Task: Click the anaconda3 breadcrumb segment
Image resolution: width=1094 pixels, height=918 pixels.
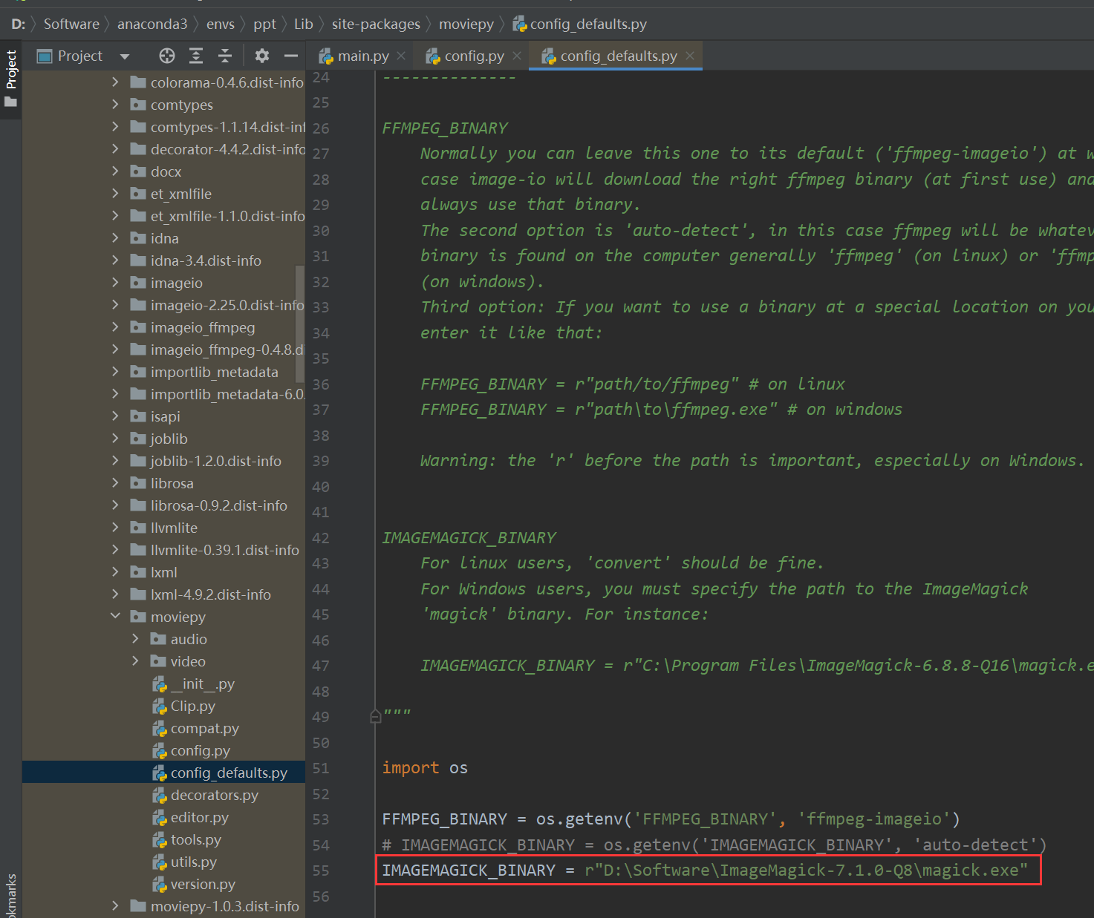Action: [x=152, y=24]
